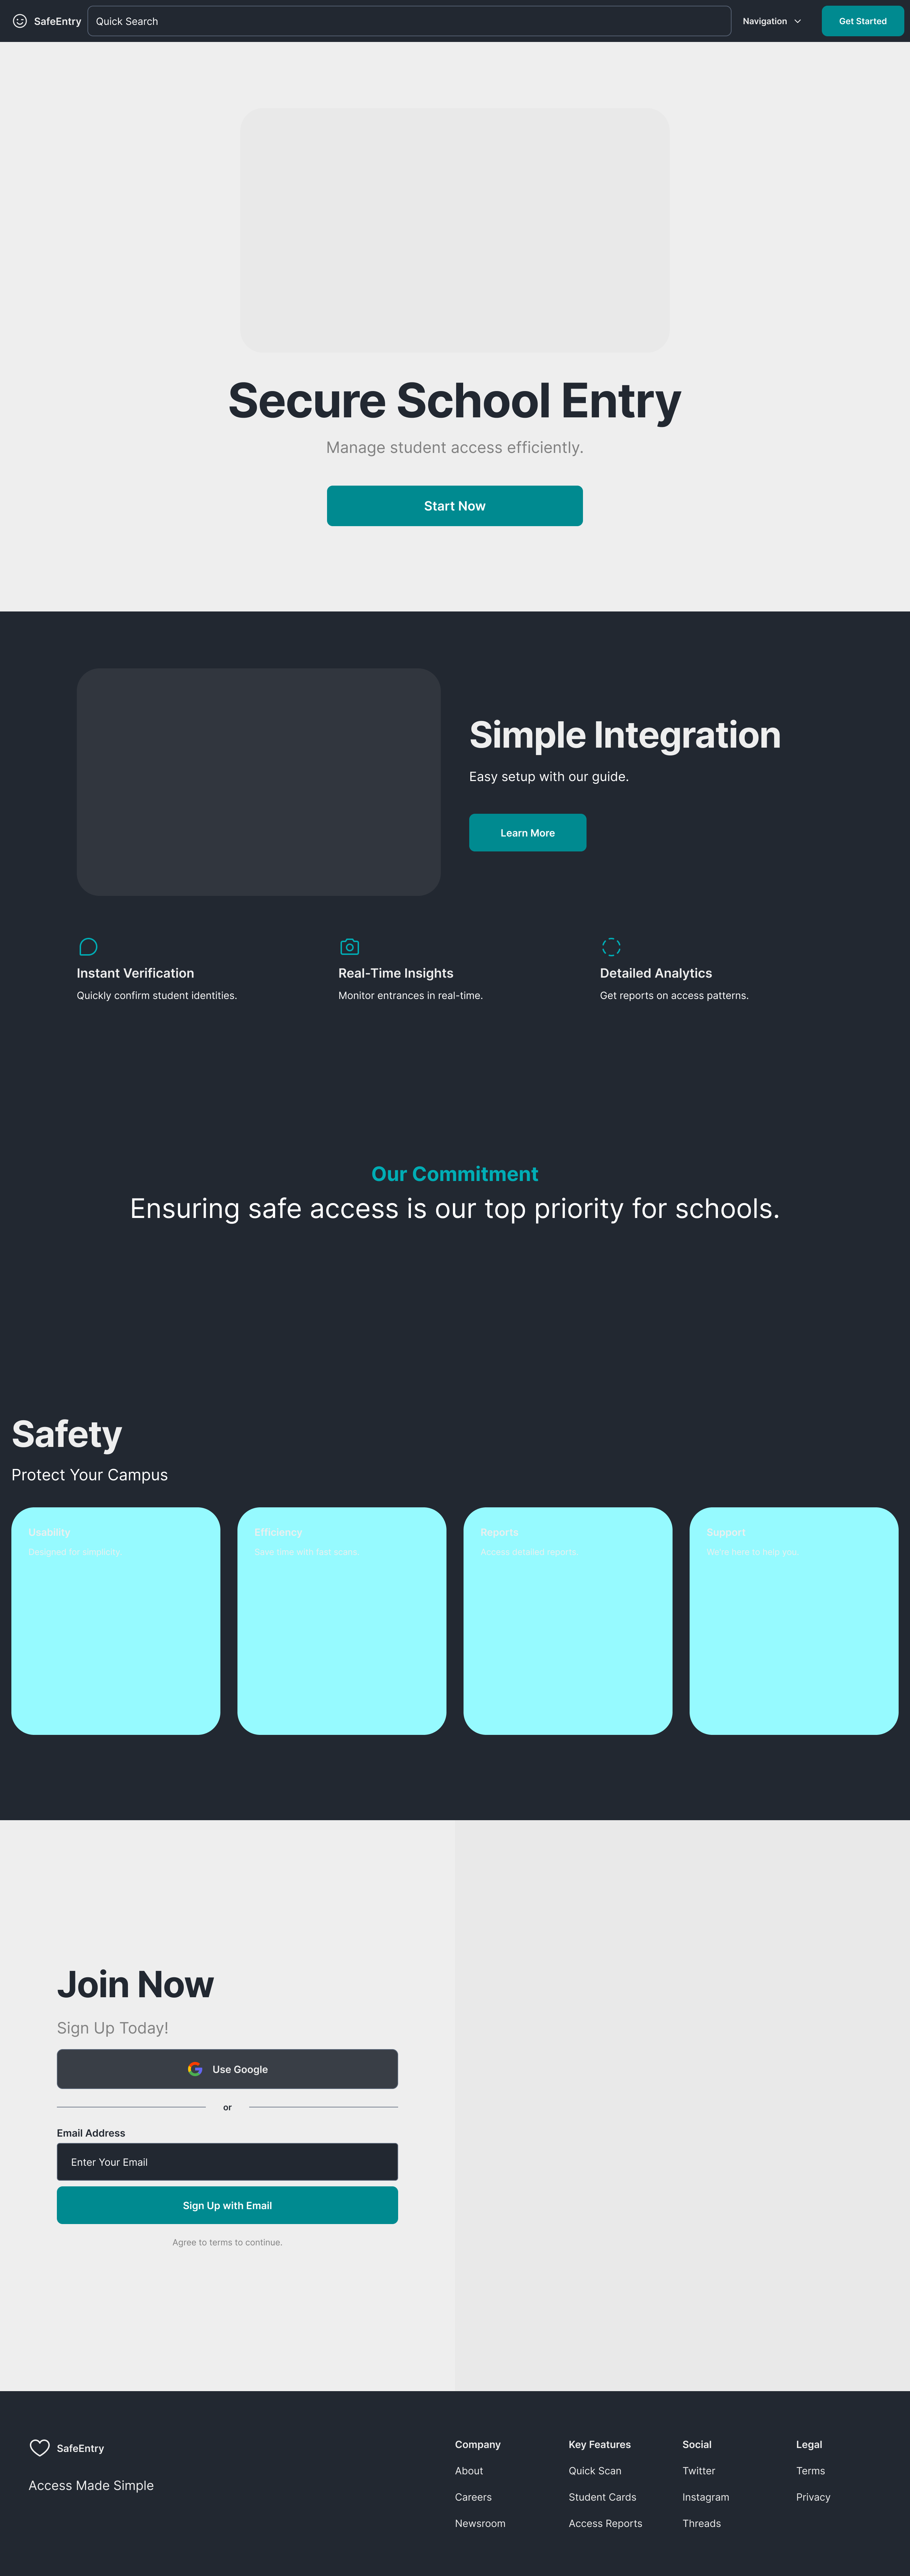
Task: Click the Start Now button
Action: (455, 504)
